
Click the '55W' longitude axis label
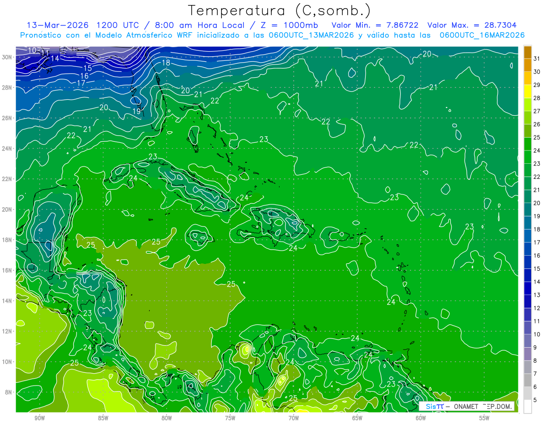click(484, 418)
